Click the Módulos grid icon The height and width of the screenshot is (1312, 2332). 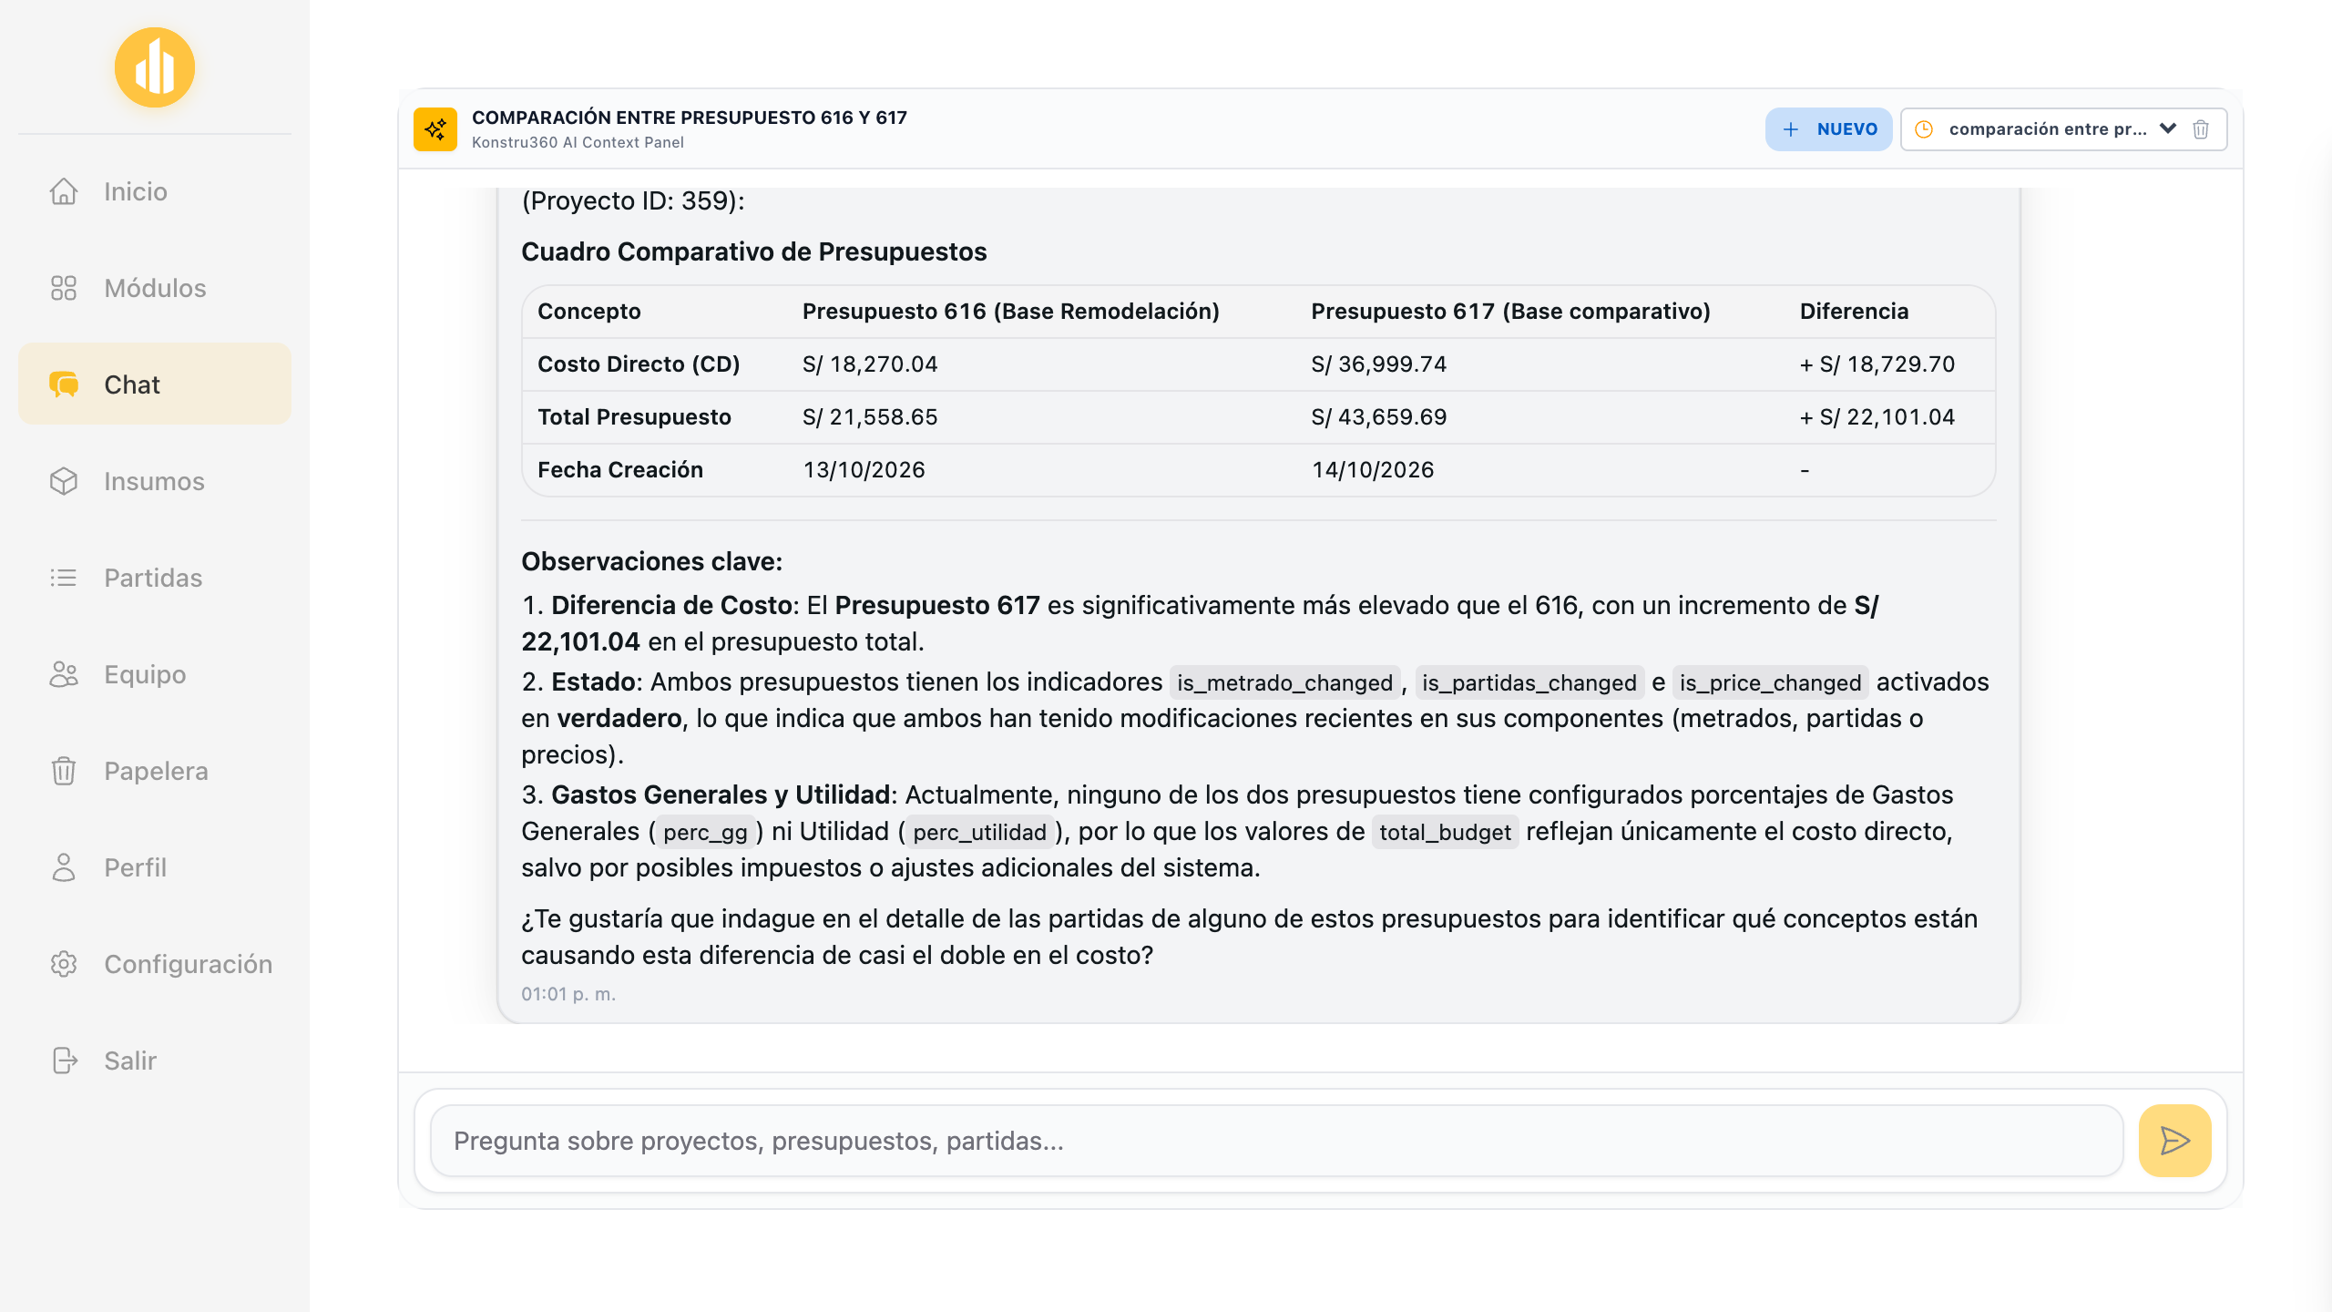(64, 288)
